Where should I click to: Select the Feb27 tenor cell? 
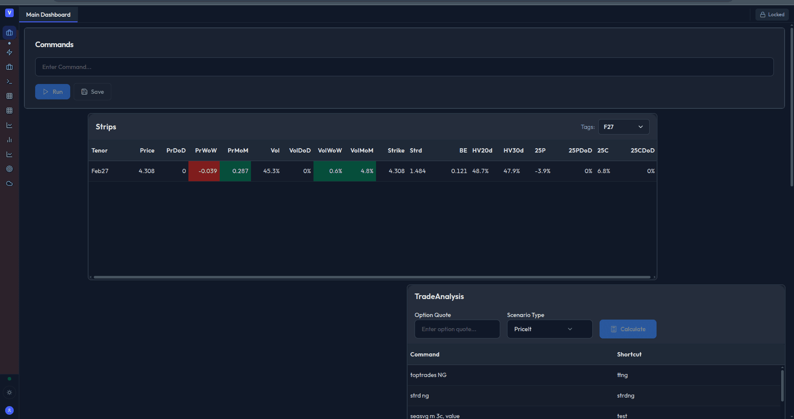pyautogui.click(x=100, y=171)
